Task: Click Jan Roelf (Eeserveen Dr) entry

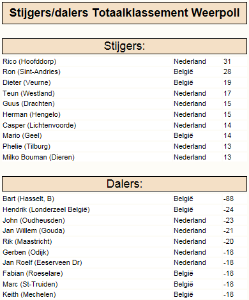Action: click(x=42, y=262)
